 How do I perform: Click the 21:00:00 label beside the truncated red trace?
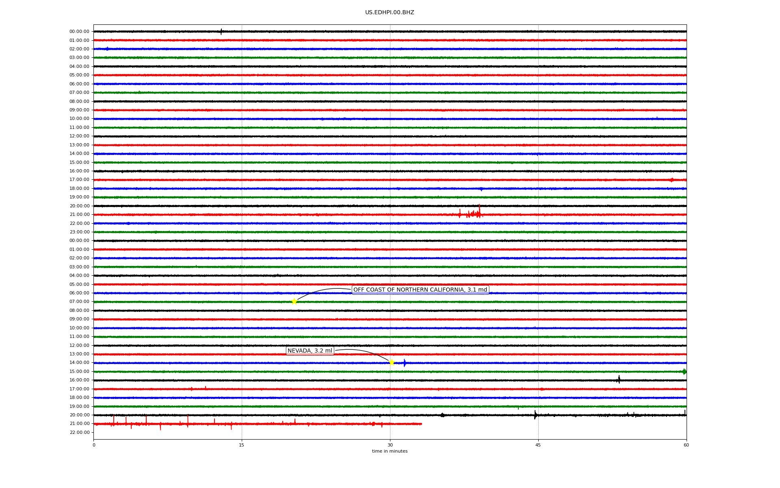pyautogui.click(x=79, y=423)
